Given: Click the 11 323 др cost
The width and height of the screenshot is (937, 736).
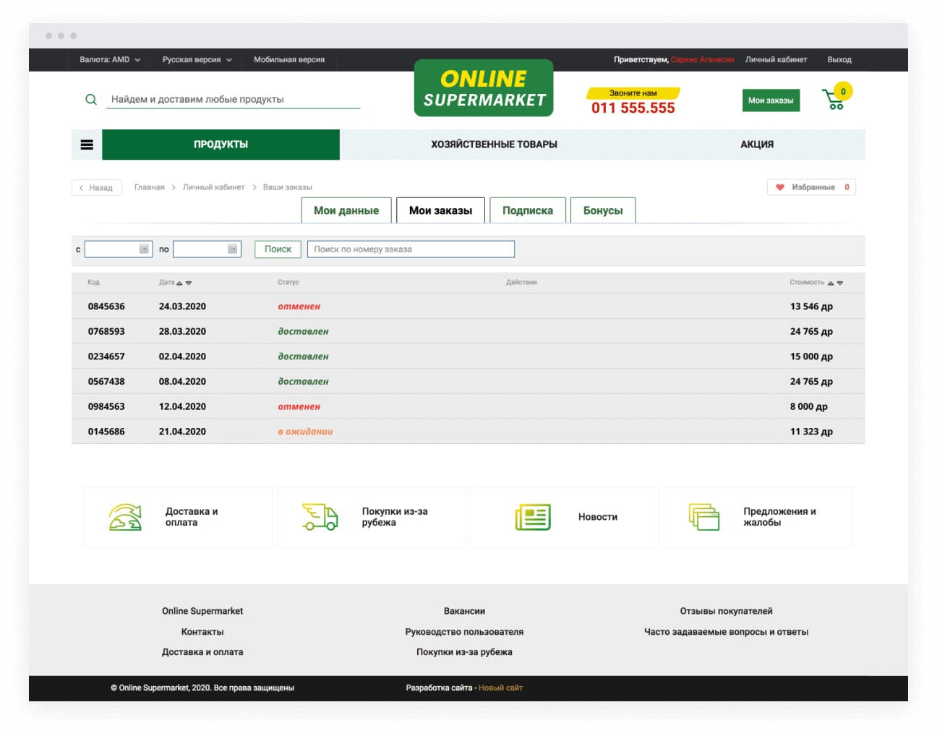Looking at the screenshot, I should point(811,432).
